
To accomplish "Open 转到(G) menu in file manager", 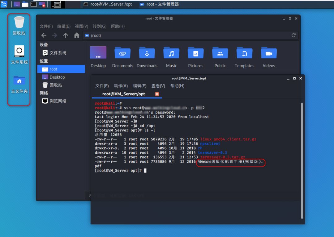I will pos(100,26).
